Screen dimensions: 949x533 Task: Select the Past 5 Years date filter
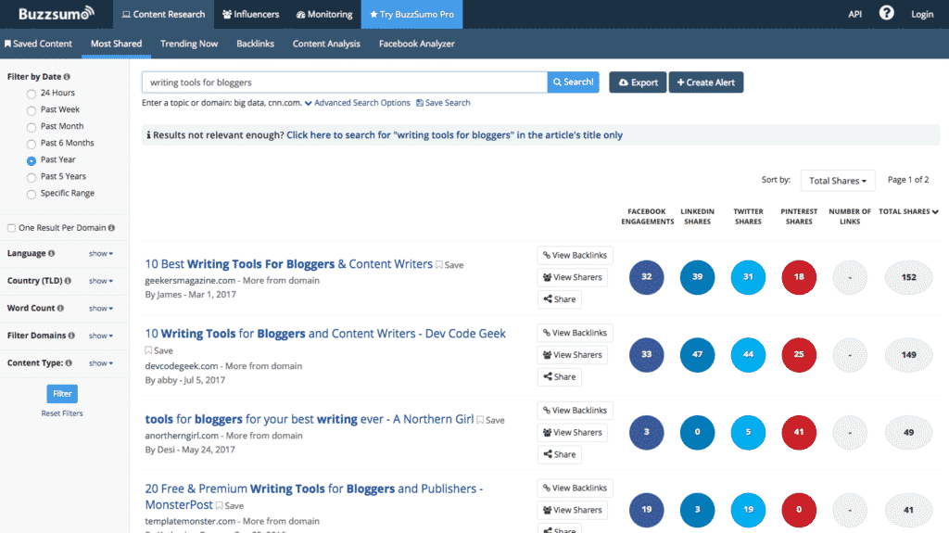32,177
